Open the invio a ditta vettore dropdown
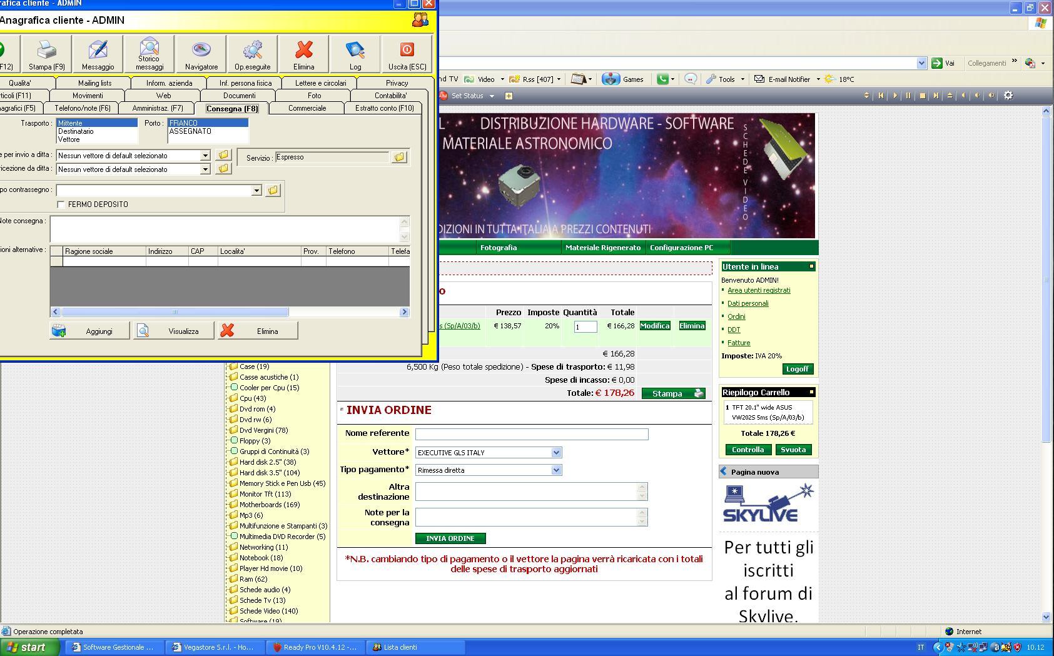This screenshot has width=1054, height=656. [205, 155]
